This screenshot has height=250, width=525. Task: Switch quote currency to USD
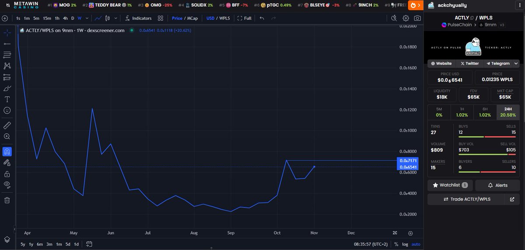[x=210, y=18]
